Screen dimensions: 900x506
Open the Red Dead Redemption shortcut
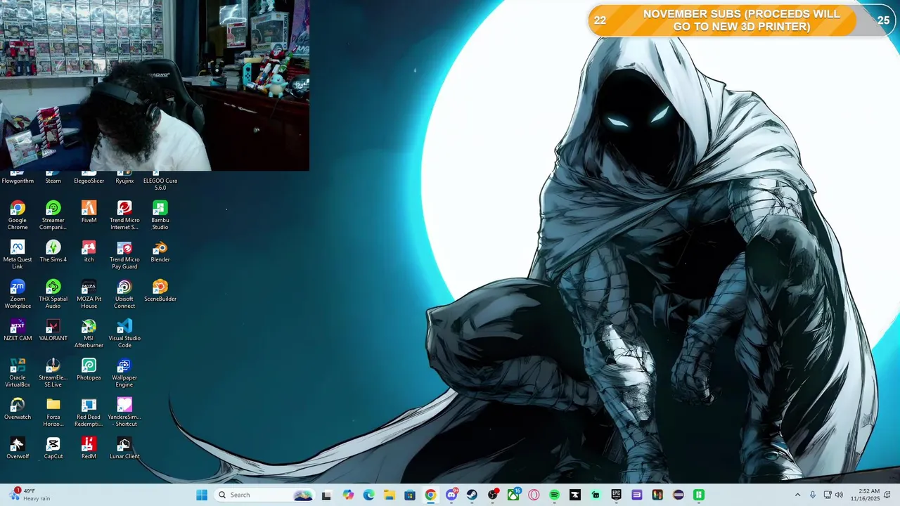pos(89,412)
